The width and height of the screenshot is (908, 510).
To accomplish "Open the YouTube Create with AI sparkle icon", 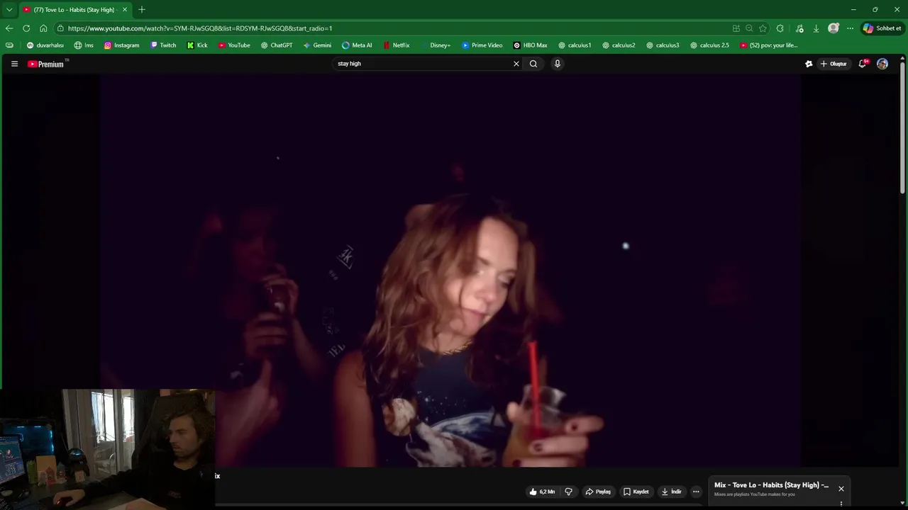I will pos(809,64).
